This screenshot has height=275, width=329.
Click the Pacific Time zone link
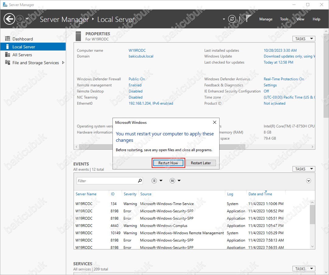pos(289,97)
